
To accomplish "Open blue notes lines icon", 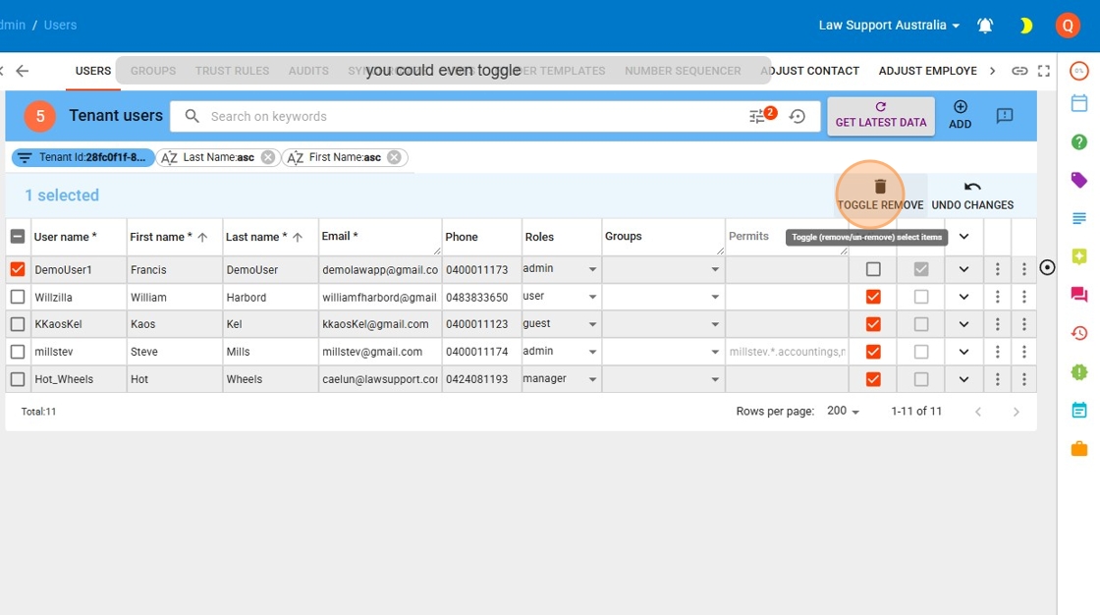I will [1079, 218].
